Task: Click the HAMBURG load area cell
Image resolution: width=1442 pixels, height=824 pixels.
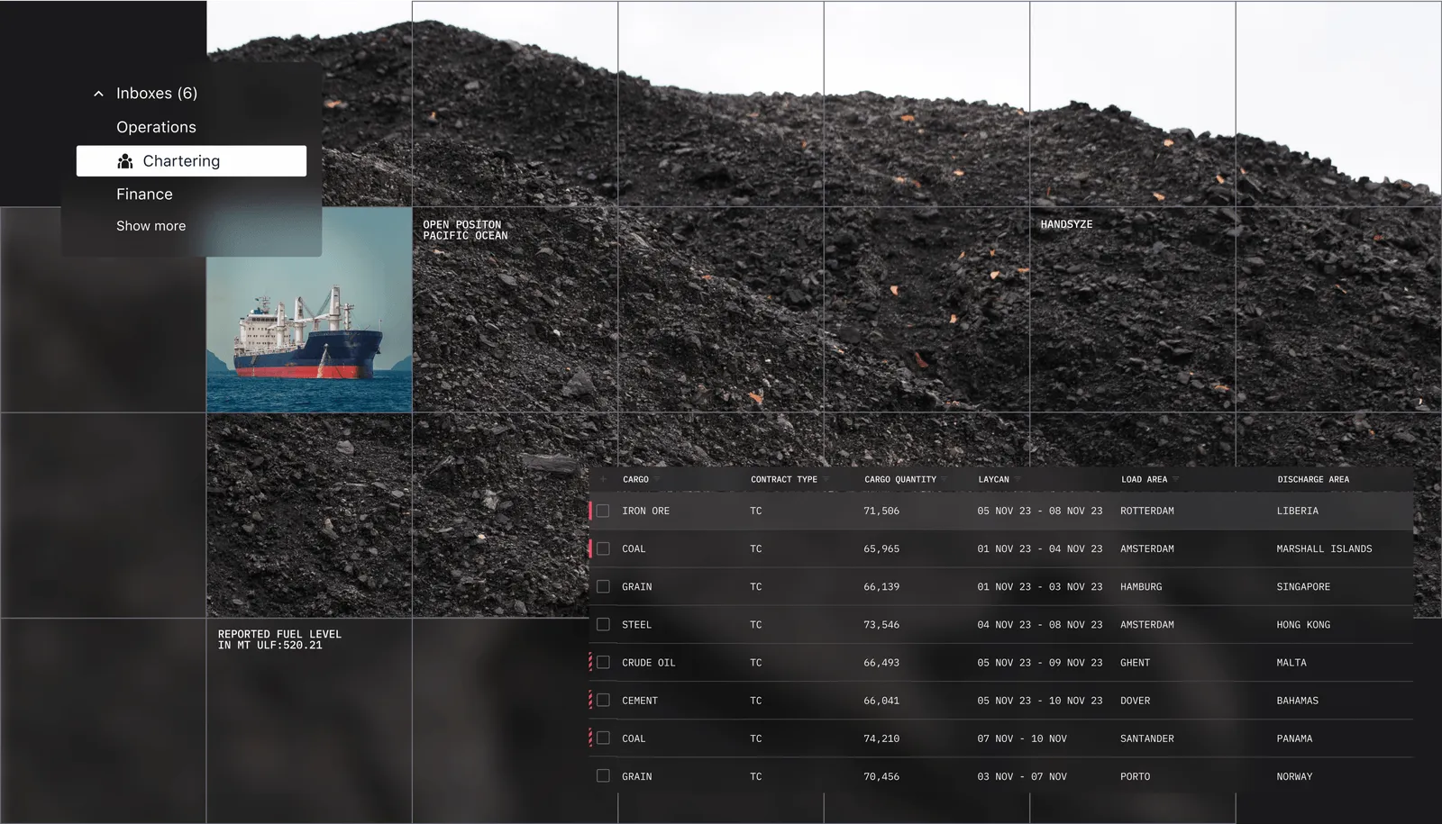Action: click(1141, 586)
